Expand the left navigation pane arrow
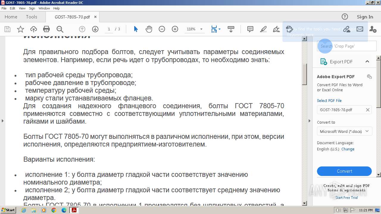 coord(3,121)
